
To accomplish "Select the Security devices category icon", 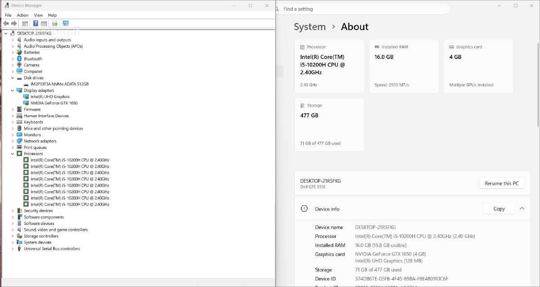I will (x=19, y=211).
